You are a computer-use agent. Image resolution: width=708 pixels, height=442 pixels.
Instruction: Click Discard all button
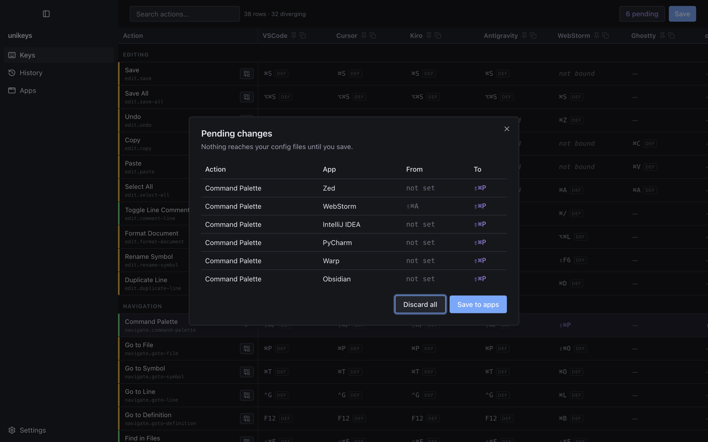[x=420, y=304]
